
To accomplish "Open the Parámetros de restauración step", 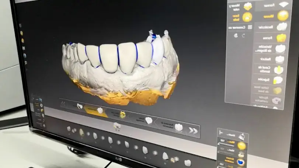I will tap(171, 126).
